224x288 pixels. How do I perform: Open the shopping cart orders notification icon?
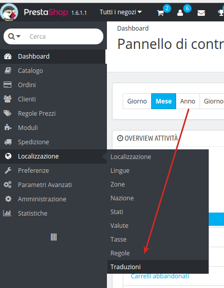click(x=160, y=13)
